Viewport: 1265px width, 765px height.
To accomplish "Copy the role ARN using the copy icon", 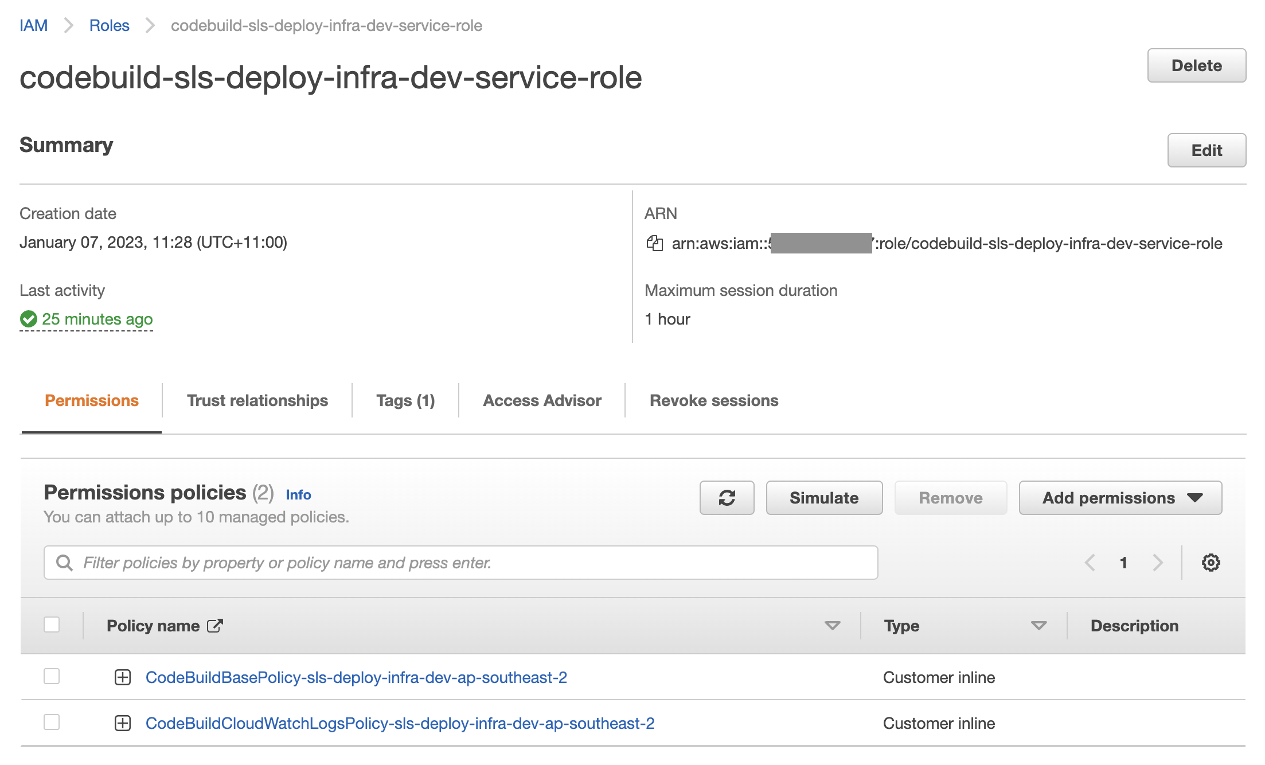I will pos(654,243).
